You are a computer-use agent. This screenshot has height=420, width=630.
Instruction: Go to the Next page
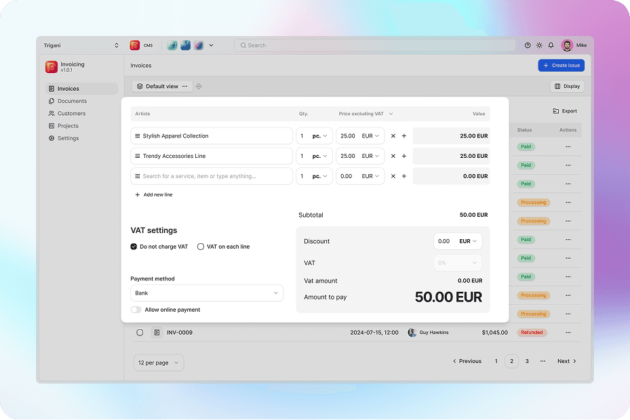[x=566, y=361]
